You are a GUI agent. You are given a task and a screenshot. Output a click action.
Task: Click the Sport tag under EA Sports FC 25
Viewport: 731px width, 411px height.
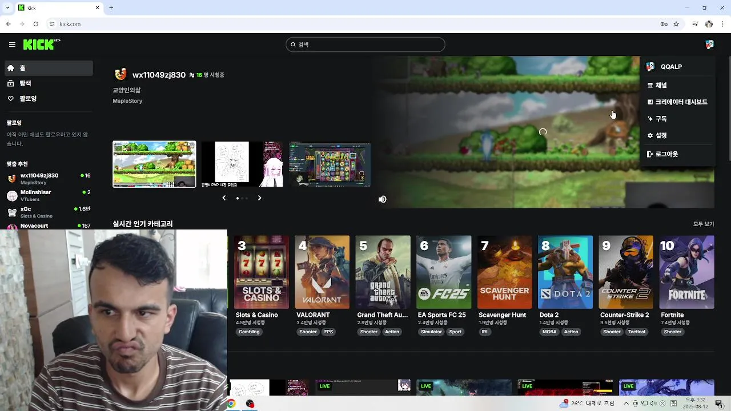tap(455, 332)
